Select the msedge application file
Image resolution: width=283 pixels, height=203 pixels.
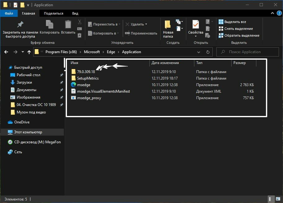coord(84,85)
